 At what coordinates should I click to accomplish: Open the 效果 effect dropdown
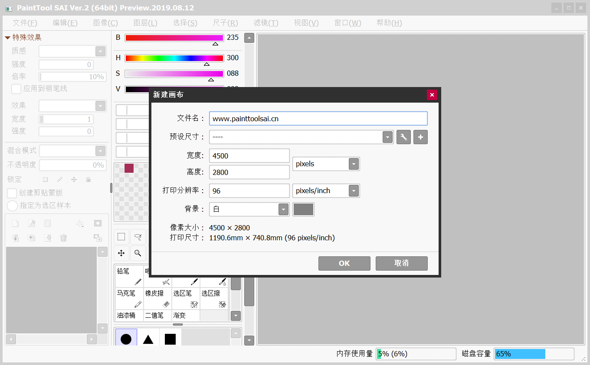[100, 106]
